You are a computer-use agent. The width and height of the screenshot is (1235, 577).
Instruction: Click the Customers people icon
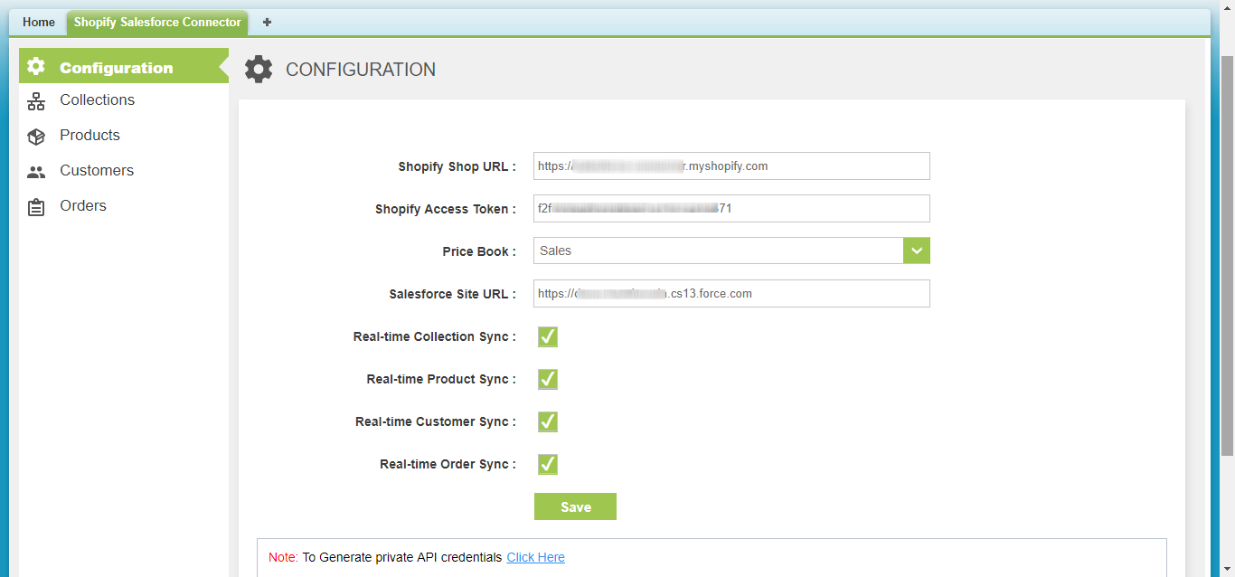pyautogui.click(x=36, y=172)
